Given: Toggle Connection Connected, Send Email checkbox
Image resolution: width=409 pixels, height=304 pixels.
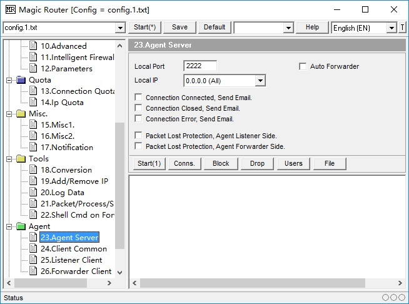Looking at the screenshot, I should click(x=139, y=98).
